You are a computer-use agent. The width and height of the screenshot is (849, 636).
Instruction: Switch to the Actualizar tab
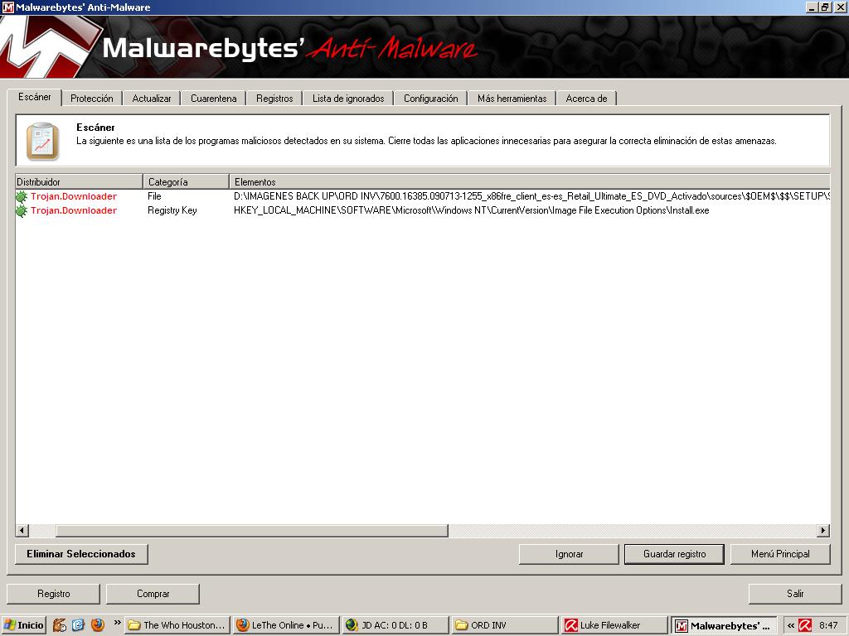pos(152,99)
